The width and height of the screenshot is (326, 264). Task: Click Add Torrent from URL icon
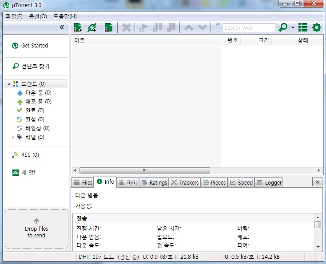click(x=92, y=28)
